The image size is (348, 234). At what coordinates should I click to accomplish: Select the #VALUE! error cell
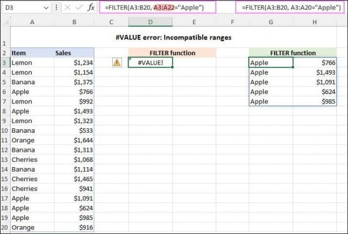(x=150, y=62)
